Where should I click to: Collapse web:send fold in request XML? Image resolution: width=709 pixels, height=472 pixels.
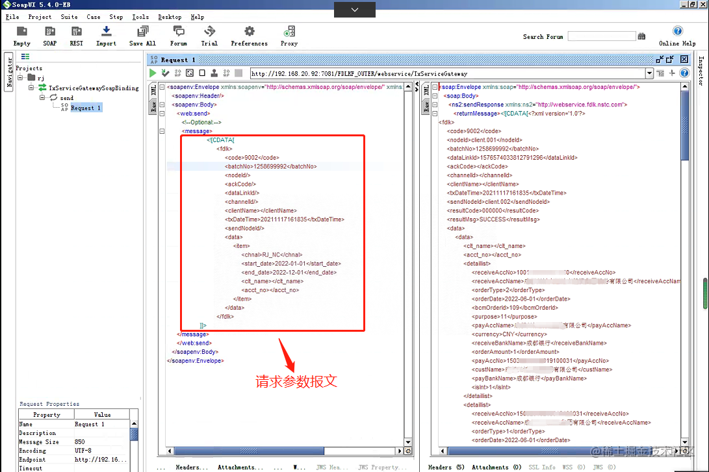point(162,114)
